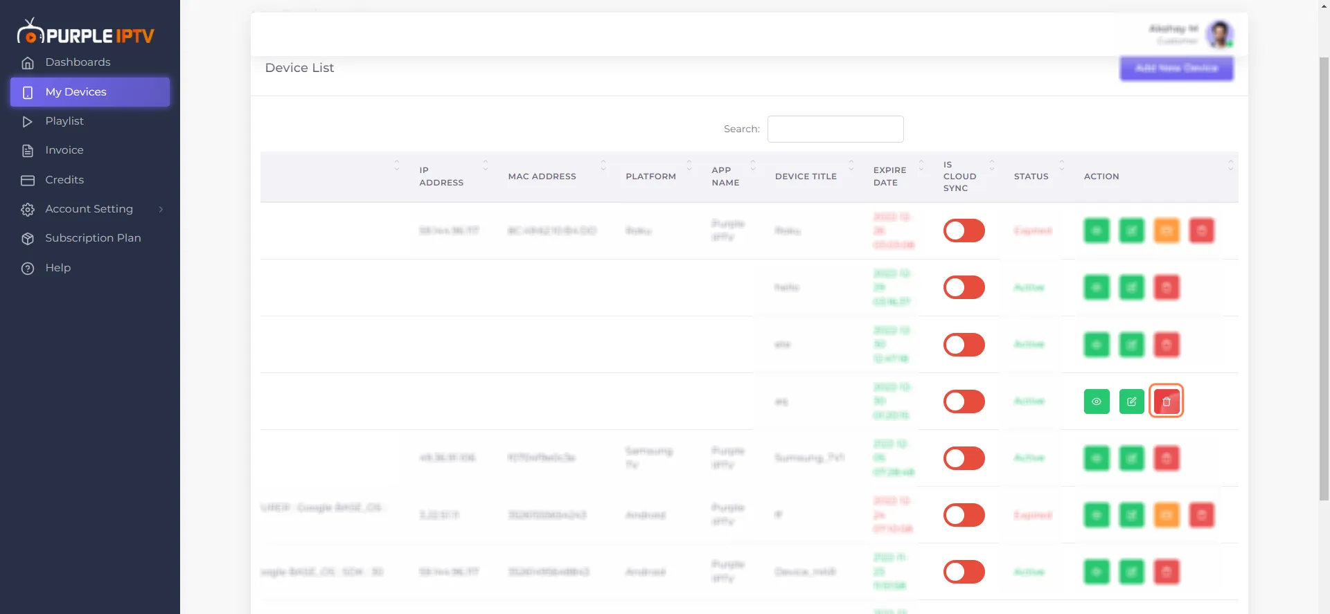
Task: Delete the expired Roku device
Action: pyautogui.click(x=1202, y=231)
